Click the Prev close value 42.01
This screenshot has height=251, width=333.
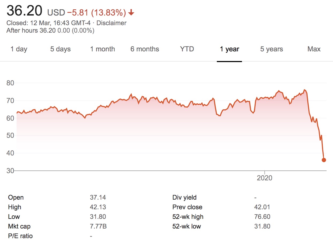[x=262, y=207]
